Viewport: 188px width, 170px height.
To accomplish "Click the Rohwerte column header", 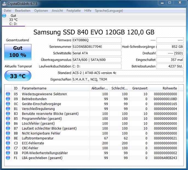I will 164,88.
